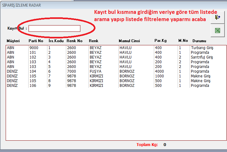Screen dimensions: 227x152
Task: Click the Parti No column header
Action: click(36, 41)
